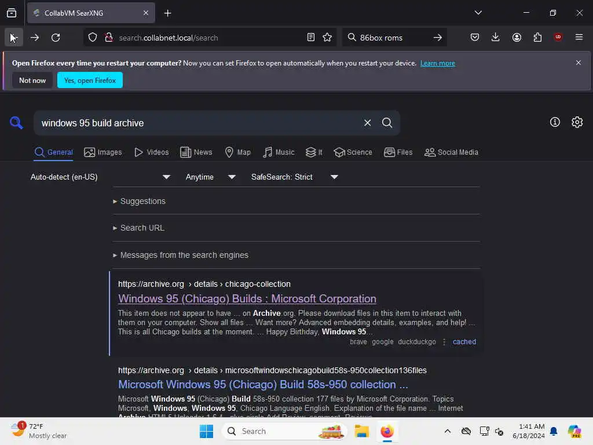Show hidden system tray icons
The height and width of the screenshot is (445, 593).
click(448, 431)
